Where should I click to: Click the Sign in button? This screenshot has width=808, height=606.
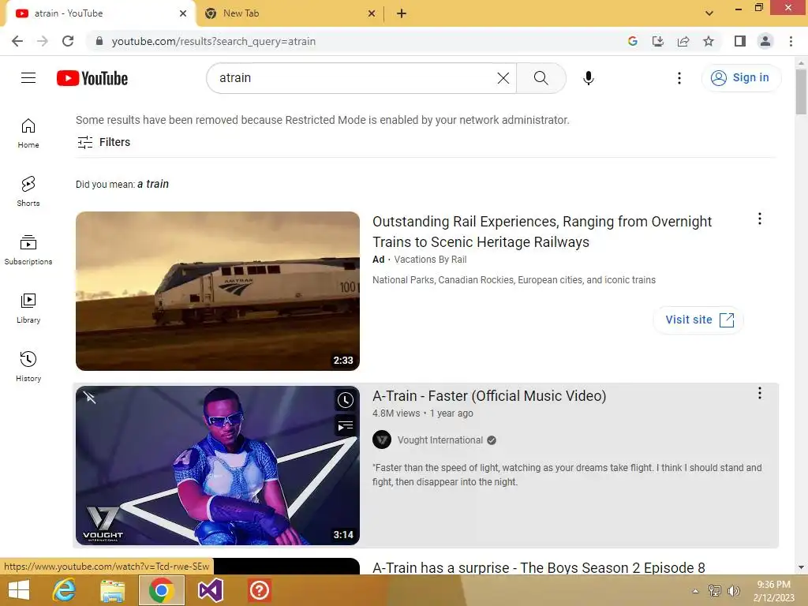(741, 78)
